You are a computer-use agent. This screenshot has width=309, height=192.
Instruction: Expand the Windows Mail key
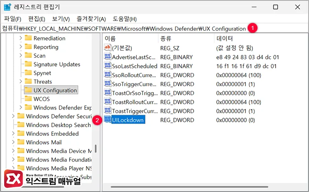13,142
